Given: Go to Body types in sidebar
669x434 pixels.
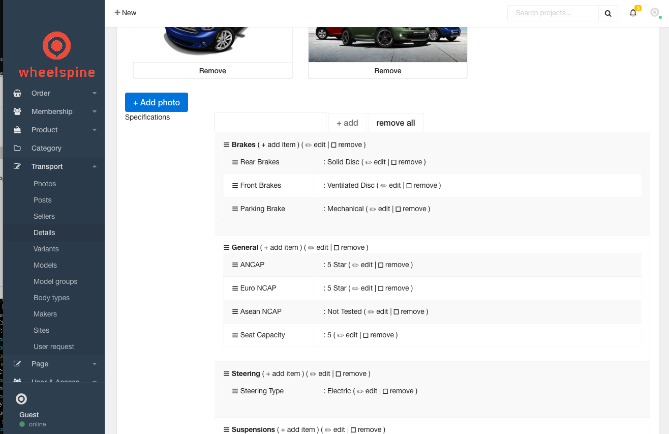Looking at the screenshot, I should (x=51, y=298).
